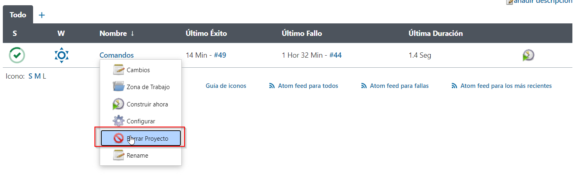Click the schedule build icon in Comandos row
This screenshot has height=181, width=574.
[x=528, y=55]
